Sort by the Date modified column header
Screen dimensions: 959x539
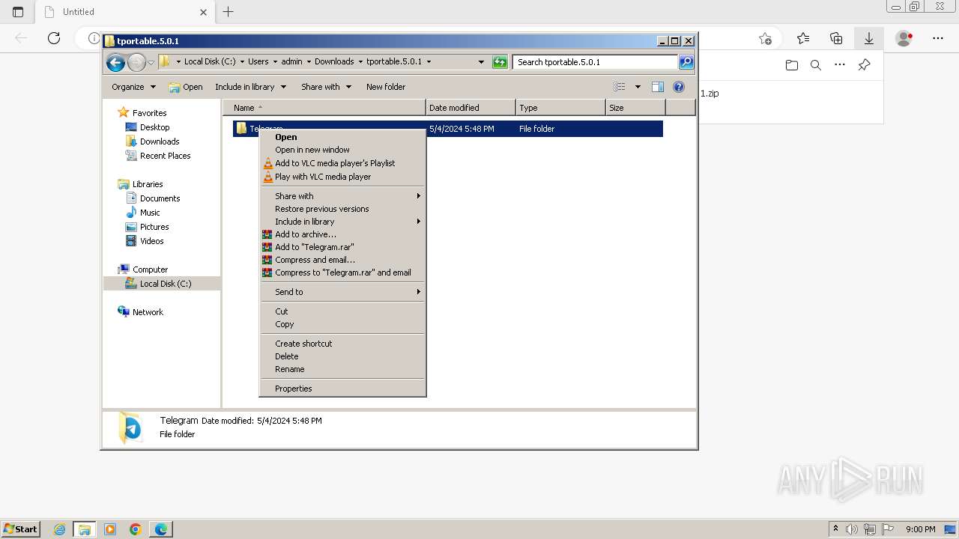pos(471,108)
